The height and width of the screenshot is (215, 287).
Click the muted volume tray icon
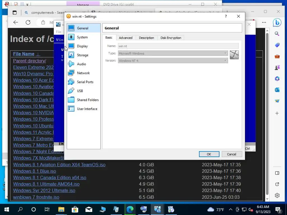click(x=251, y=209)
